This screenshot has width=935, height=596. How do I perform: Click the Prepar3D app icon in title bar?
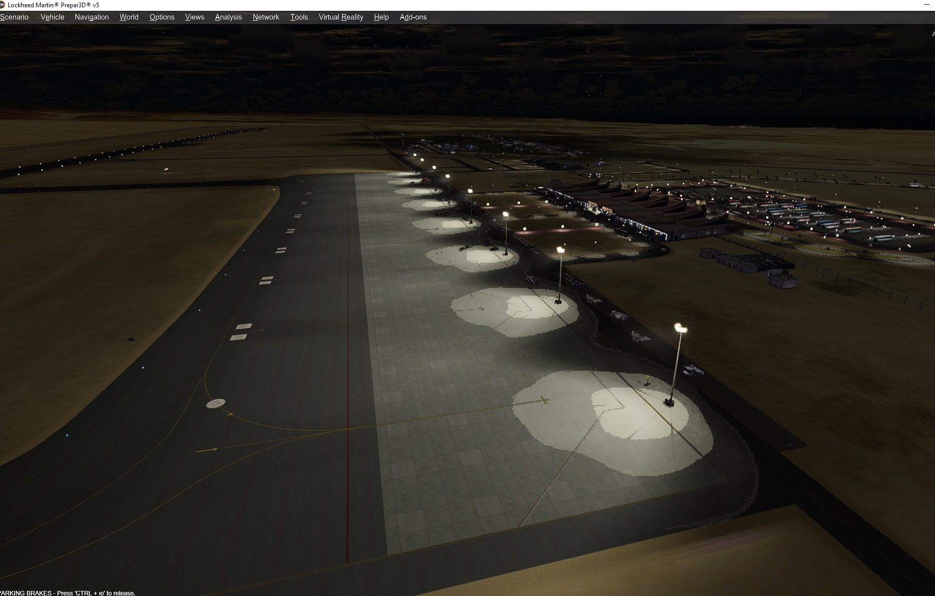pyautogui.click(x=2, y=5)
